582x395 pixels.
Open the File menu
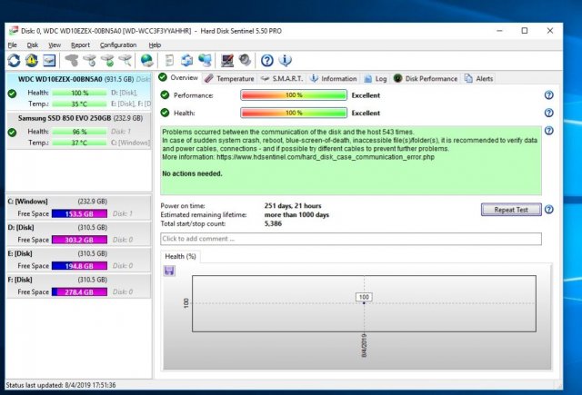12,44
